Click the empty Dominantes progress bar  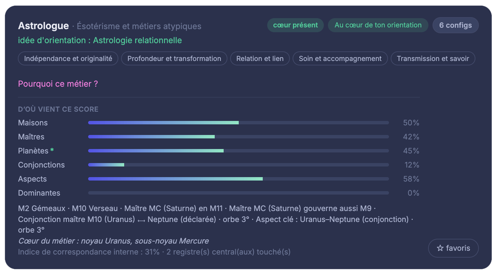(x=238, y=193)
